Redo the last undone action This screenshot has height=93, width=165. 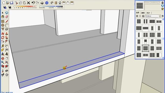point(37,3)
